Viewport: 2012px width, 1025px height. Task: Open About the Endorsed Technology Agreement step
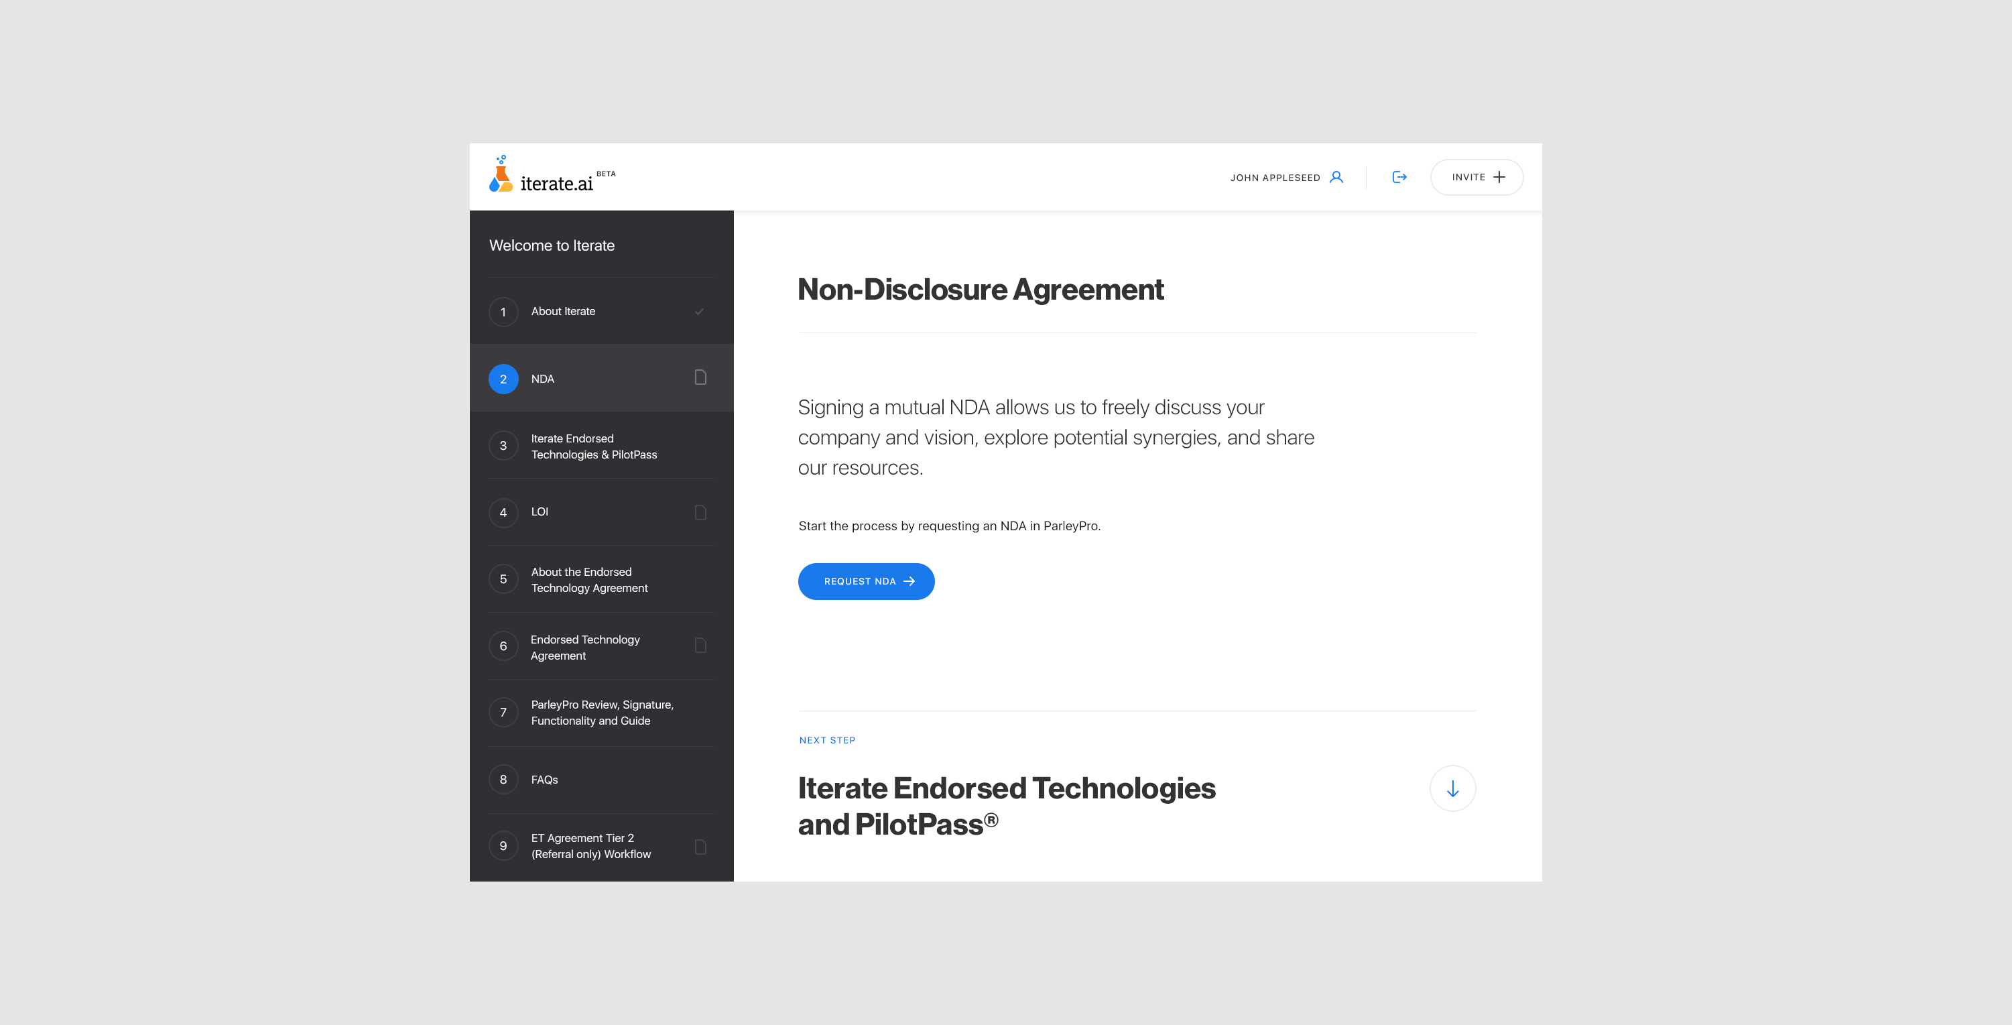pos(589,580)
